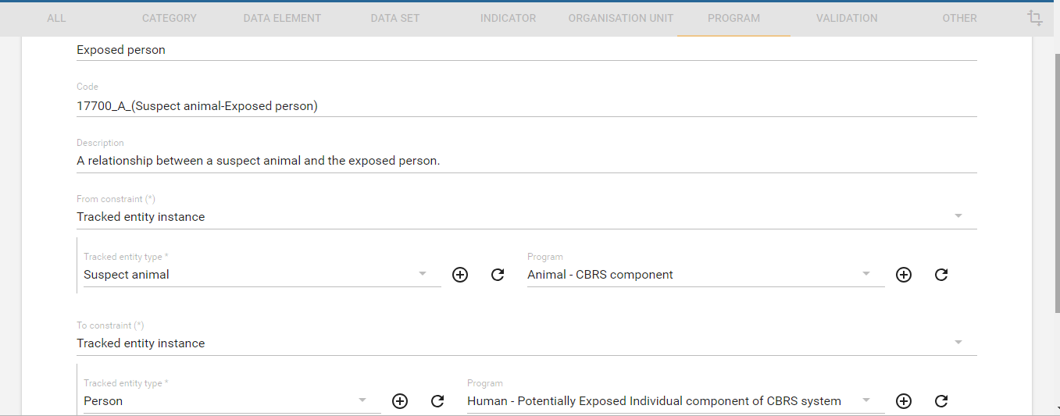Refresh the Animal - CBRS component program list

pos(941,275)
